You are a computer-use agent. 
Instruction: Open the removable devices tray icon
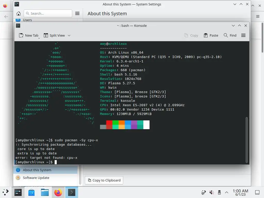(x=219, y=192)
